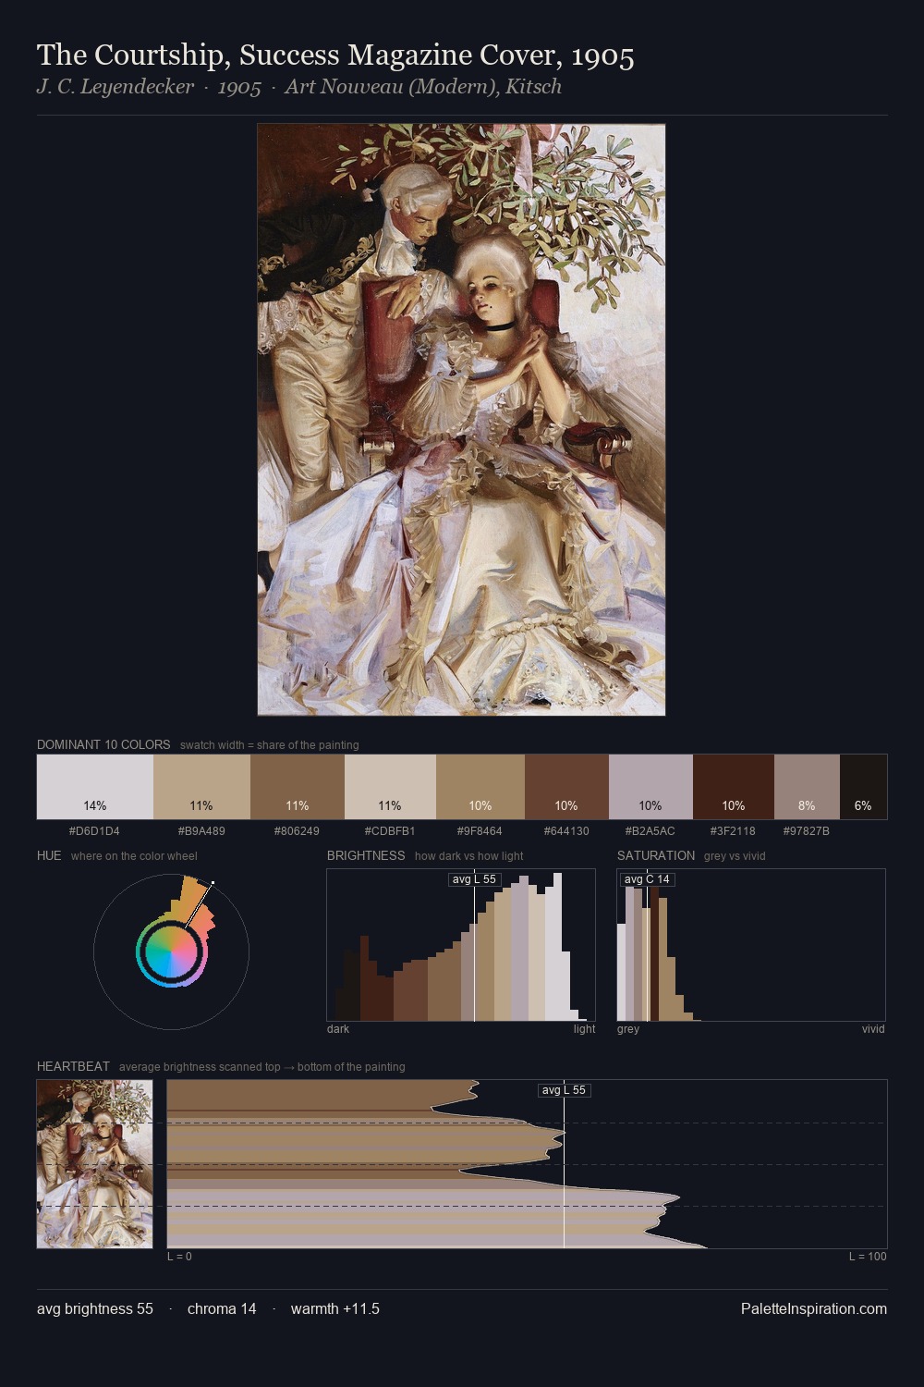924x1387 pixels.
Task: Select the #B9A489 tan swatch
Action: 201,787
